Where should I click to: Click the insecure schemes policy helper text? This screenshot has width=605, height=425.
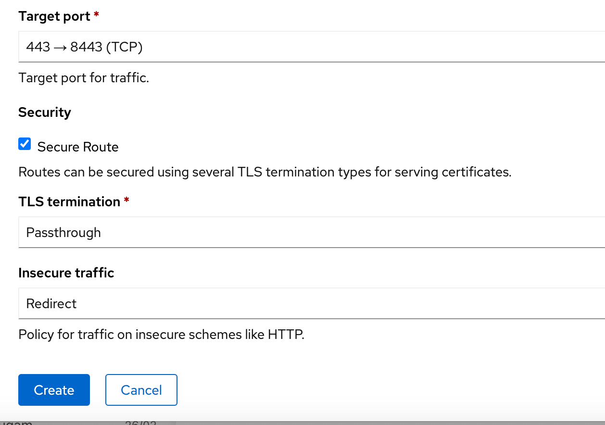tap(161, 334)
